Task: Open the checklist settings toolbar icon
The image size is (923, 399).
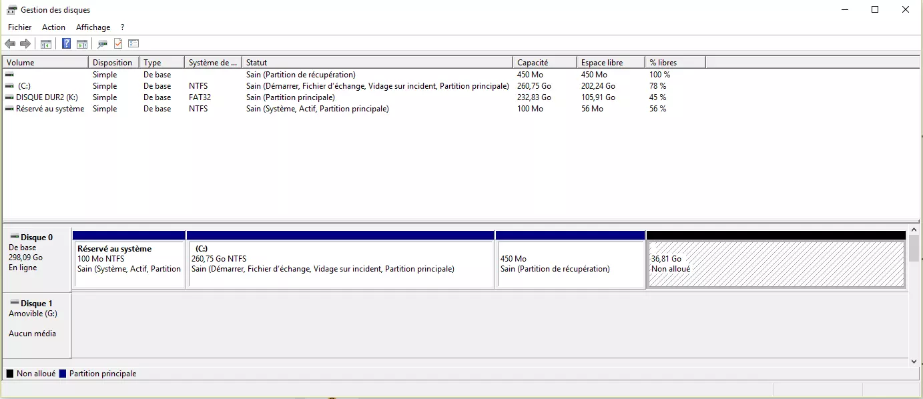Action: point(133,44)
